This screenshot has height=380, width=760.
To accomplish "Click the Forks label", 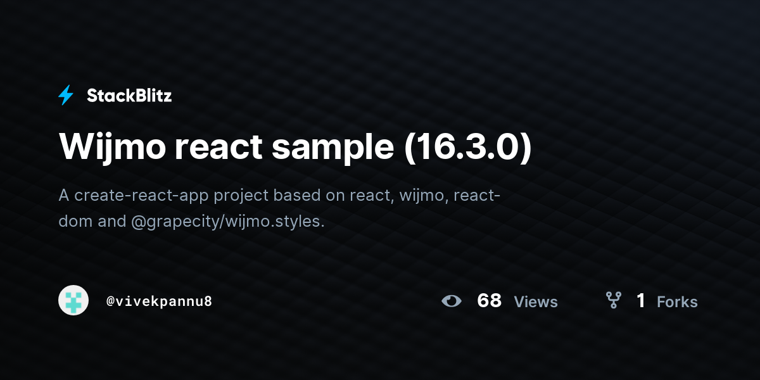I will tap(677, 302).
